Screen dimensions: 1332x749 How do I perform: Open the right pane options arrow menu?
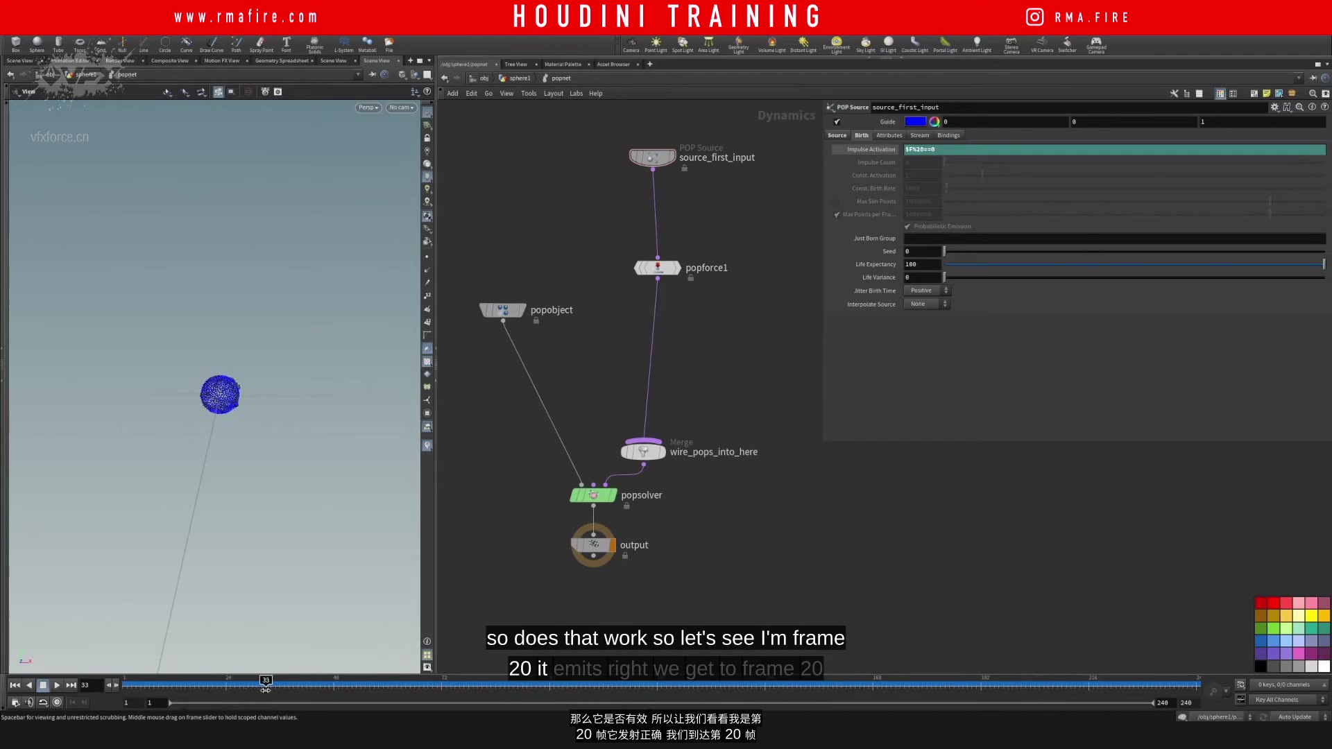click(1327, 64)
